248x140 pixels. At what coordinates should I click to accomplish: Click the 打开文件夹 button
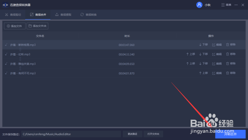click(x=153, y=134)
